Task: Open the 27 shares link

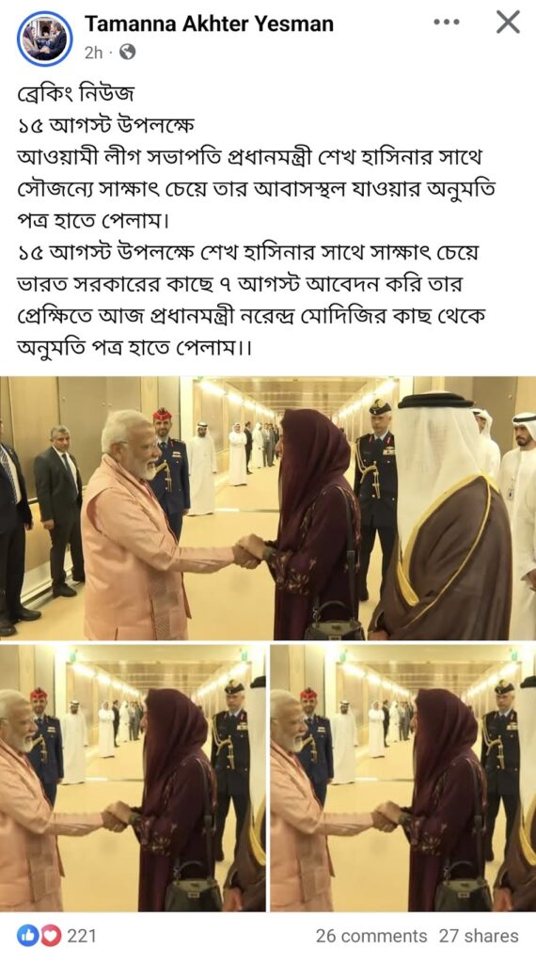Action: [x=479, y=936]
